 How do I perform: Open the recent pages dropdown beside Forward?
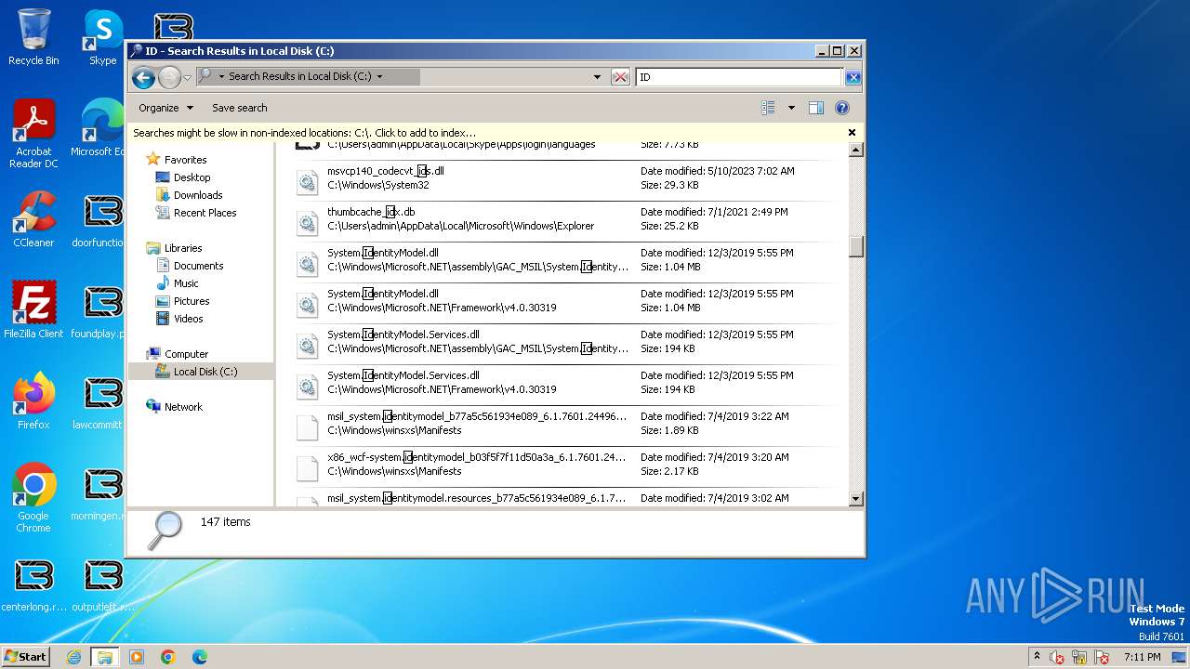pos(187,77)
